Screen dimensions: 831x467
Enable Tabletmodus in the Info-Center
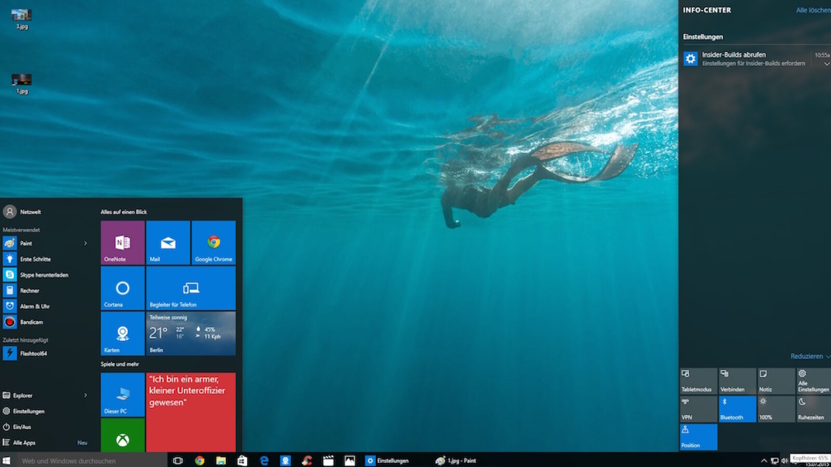[x=698, y=380]
